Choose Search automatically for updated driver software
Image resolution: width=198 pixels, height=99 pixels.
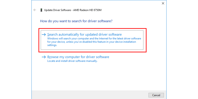click(92, 40)
